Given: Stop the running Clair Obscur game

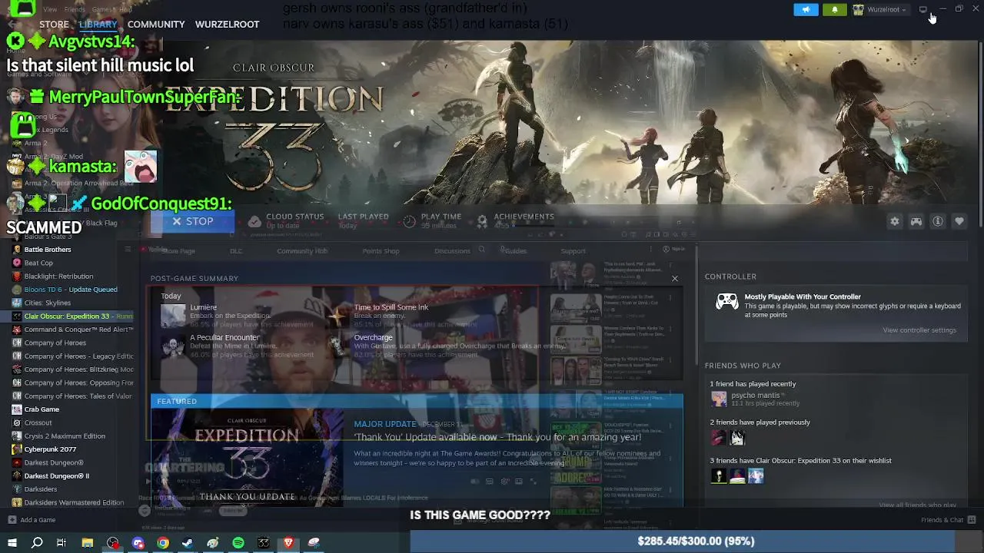Looking at the screenshot, I should (192, 221).
